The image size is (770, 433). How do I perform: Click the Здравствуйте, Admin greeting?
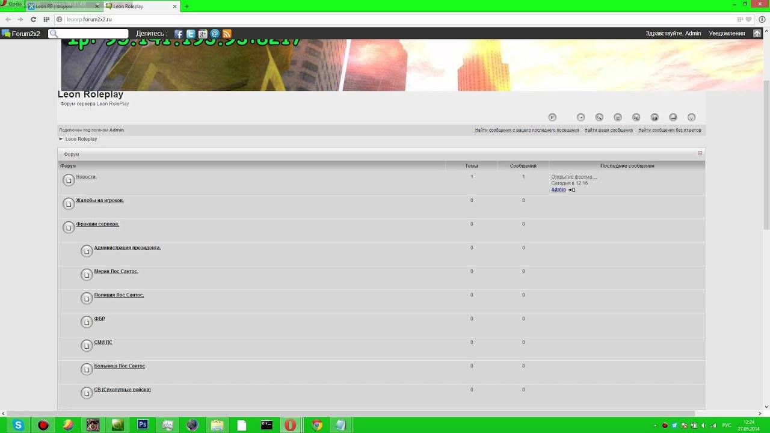coord(673,34)
